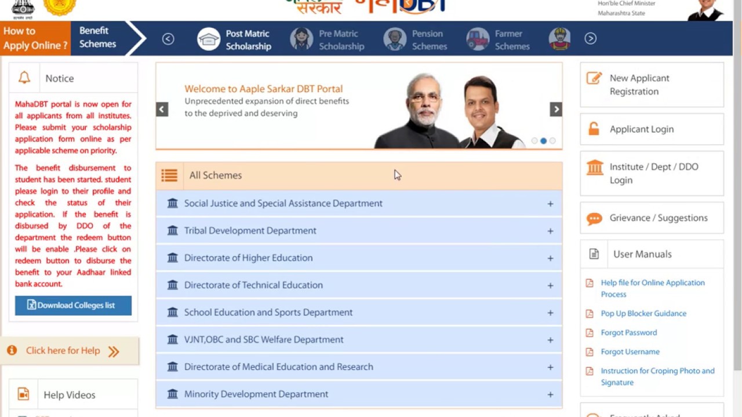The image size is (742, 417).
Task: Open Pop Up Blocker Guidance link
Action: (x=643, y=313)
